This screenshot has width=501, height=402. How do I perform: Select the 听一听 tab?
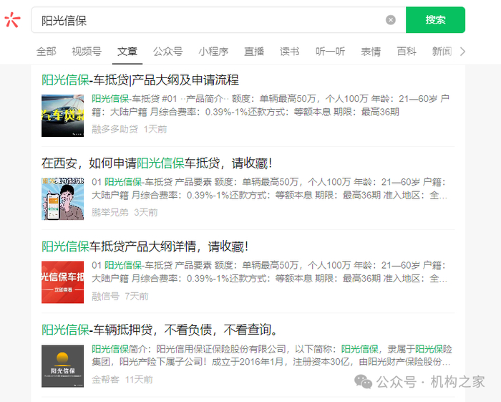click(330, 51)
